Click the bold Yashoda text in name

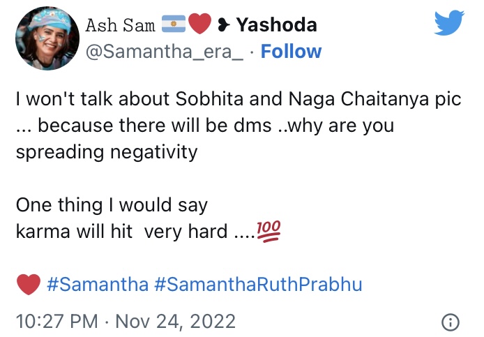tap(277, 26)
